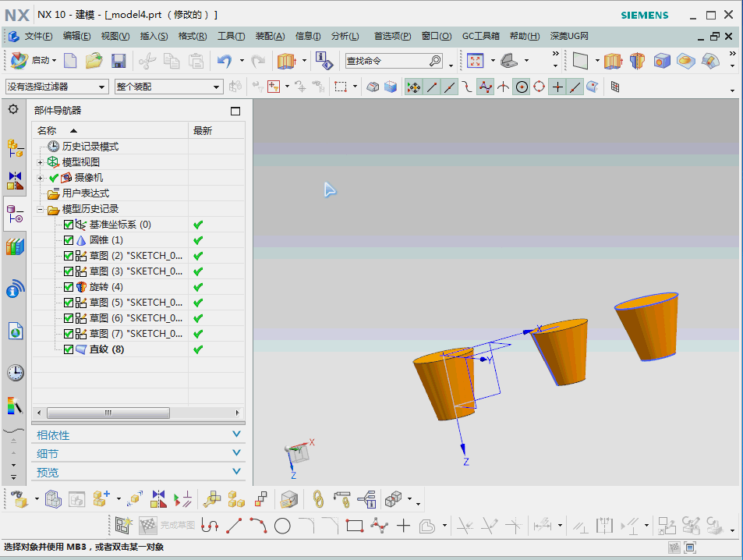Open the 没有选择过滤器 selection filter dropdown
Screen dimensions: 743x560
tap(57, 87)
